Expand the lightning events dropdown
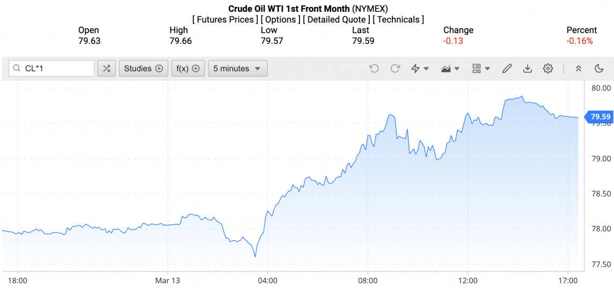This screenshot has height=288, width=614. click(x=420, y=69)
